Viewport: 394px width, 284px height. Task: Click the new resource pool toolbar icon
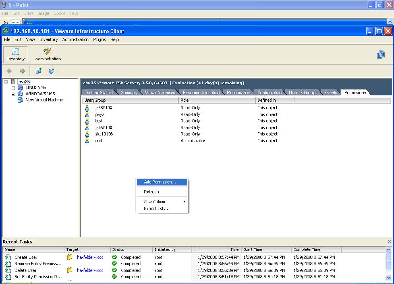pos(51,71)
